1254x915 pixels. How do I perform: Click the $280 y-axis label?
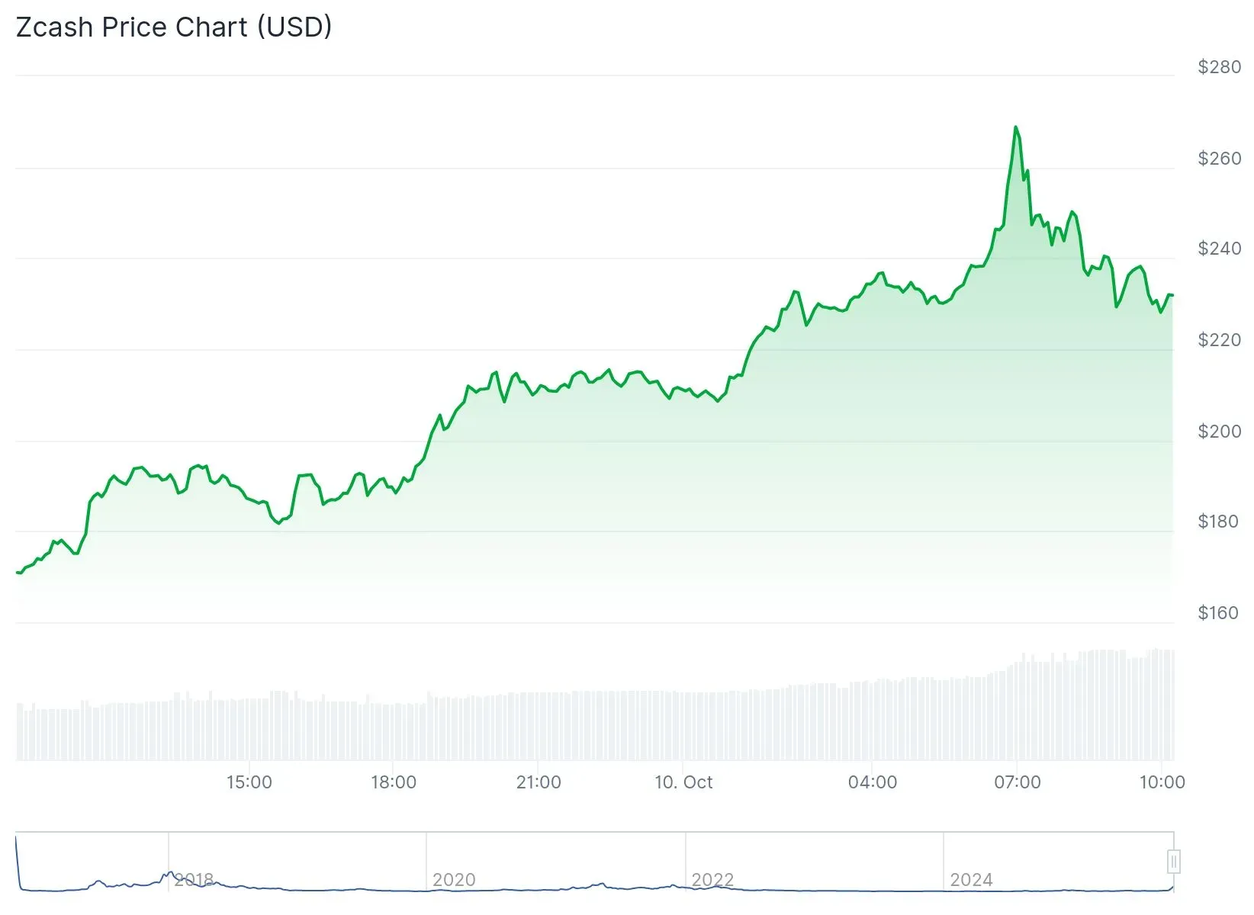(x=1219, y=67)
